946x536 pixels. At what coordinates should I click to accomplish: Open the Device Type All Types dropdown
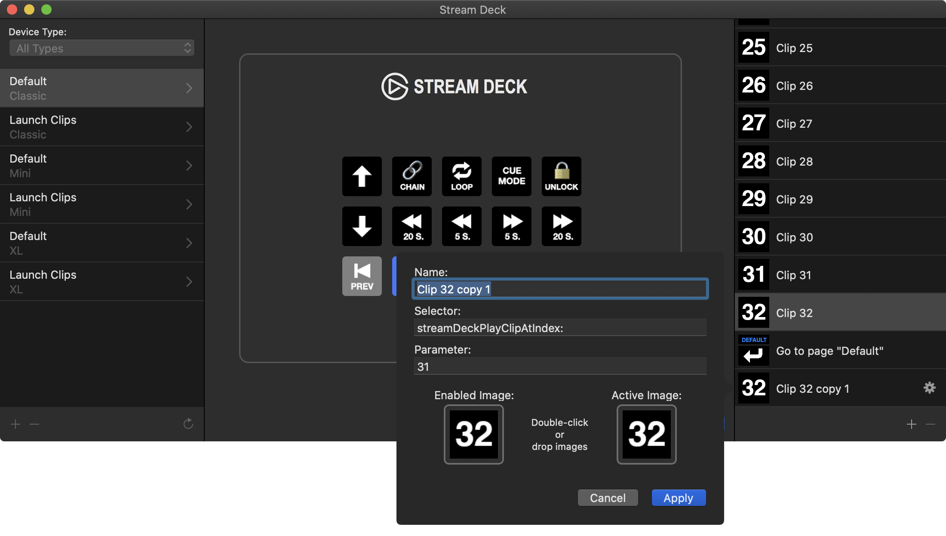pos(102,48)
